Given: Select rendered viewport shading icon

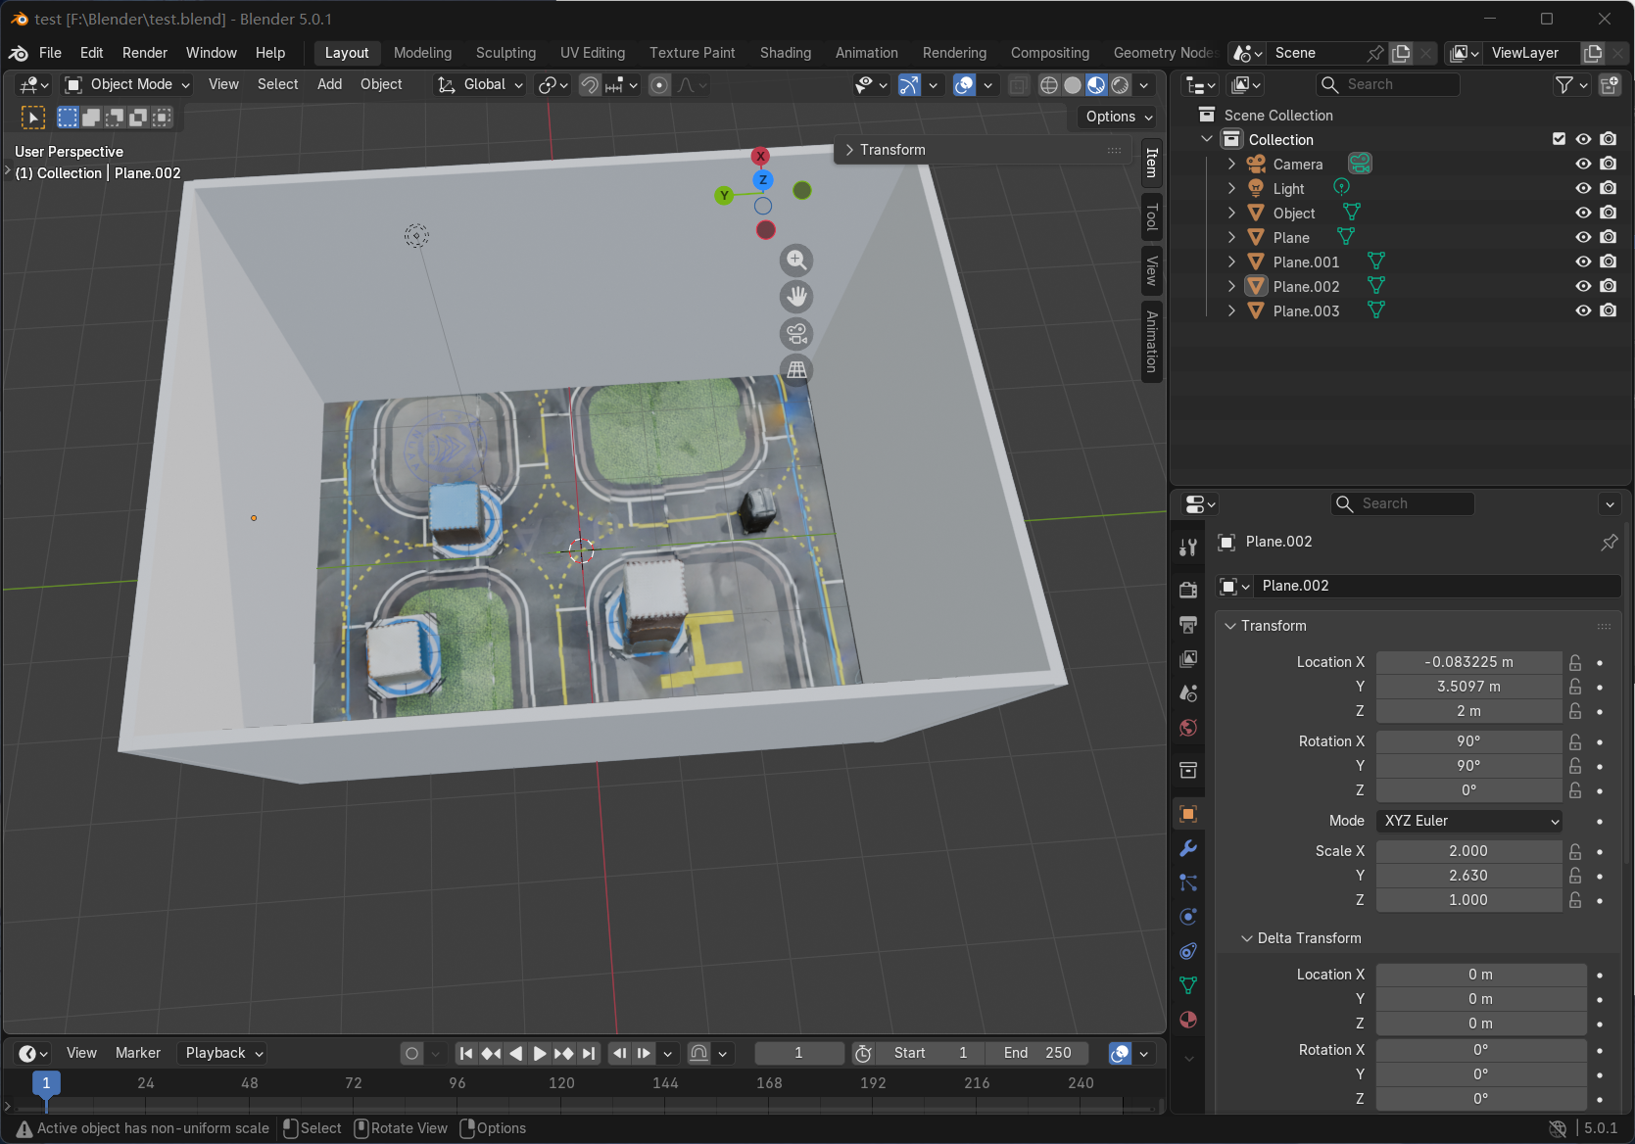Looking at the screenshot, I should [1120, 85].
